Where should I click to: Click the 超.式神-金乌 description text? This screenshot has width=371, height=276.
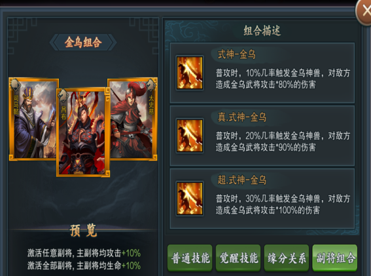click(x=283, y=205)
